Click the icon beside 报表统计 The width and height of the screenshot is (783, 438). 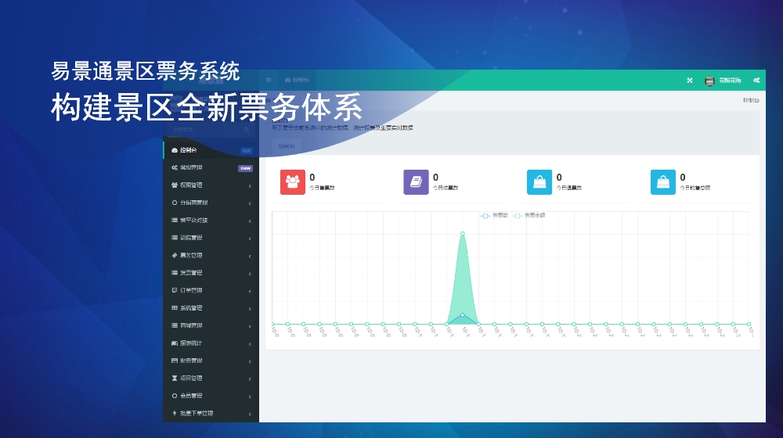click(175, 343)
